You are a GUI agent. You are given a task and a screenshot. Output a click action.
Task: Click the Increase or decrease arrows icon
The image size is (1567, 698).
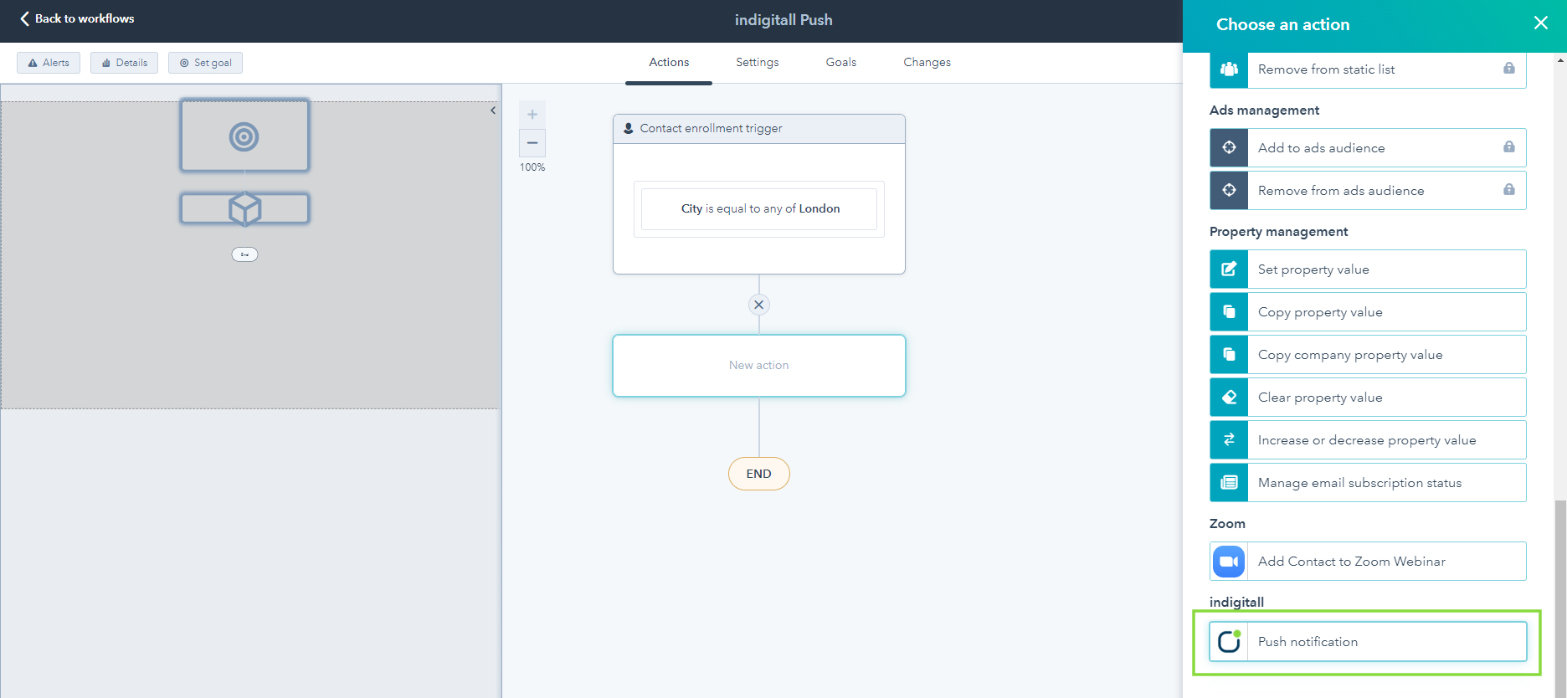(x=1229, y=440)
